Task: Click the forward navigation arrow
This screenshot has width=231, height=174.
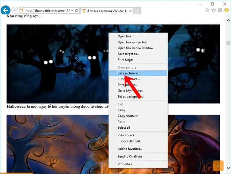Action: [x=14, y=11]
